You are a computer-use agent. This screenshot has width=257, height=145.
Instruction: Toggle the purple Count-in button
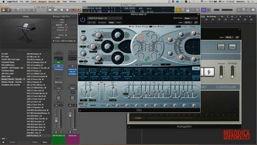click(204, 10)
